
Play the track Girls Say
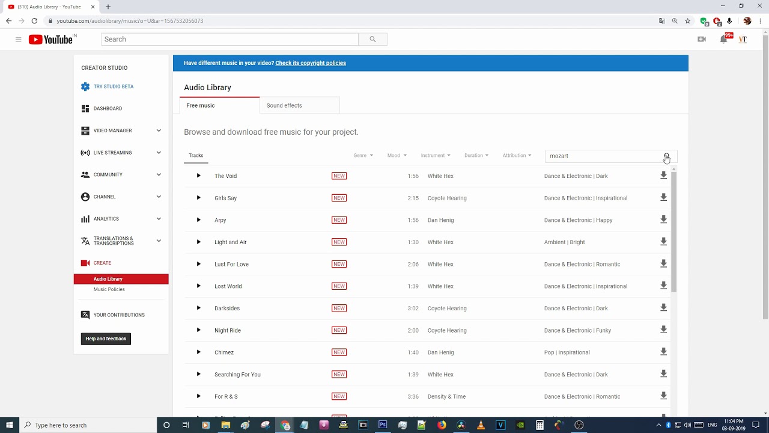click(x=198, y=198)
